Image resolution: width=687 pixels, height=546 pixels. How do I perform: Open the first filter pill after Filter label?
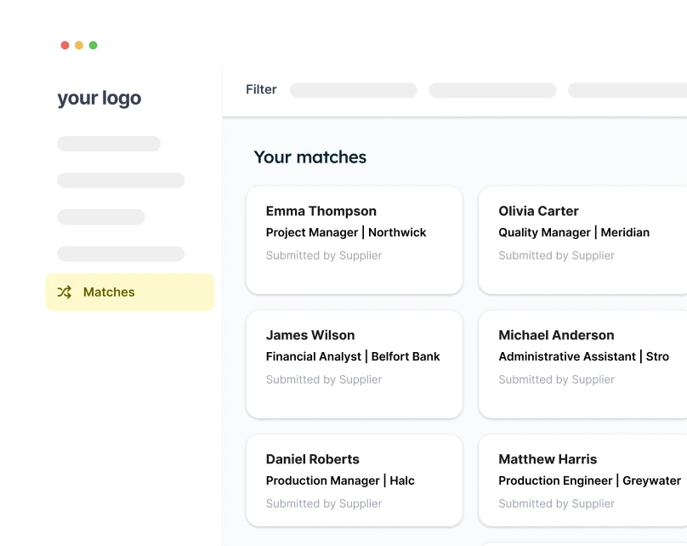click(354, 90)
